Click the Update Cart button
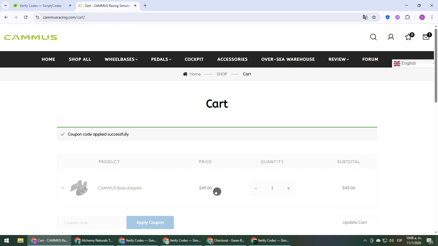Viewport: 438px width, 246px height. 355,222
